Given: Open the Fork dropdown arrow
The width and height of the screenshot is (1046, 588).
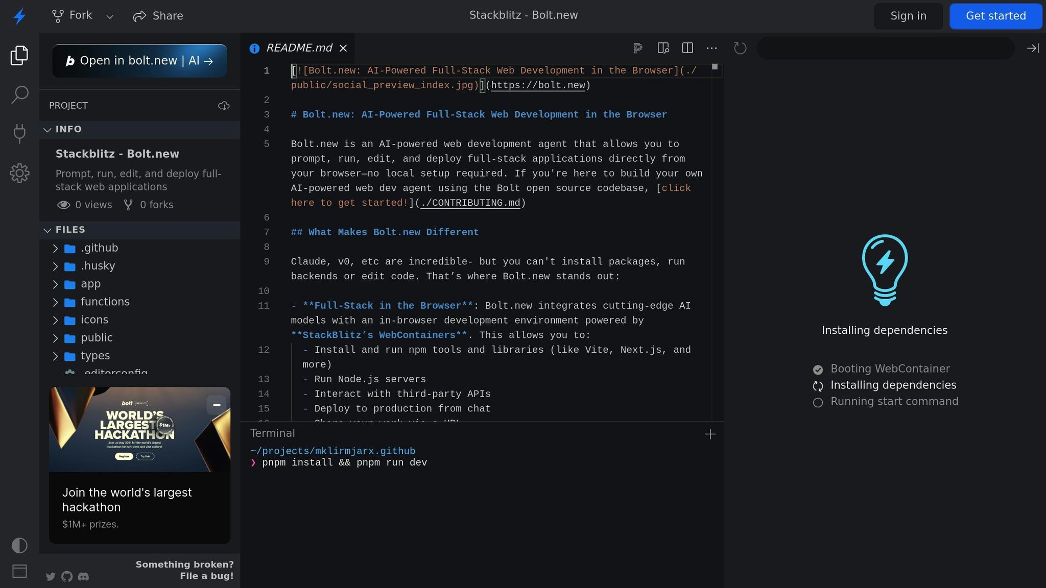Looking at the screenshot, I should pos(110,17).
